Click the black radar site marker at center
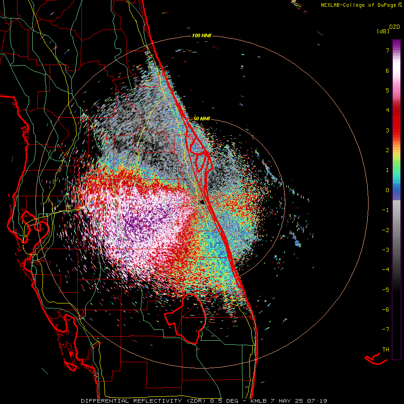Viewport: 404px width, 404px height. pos(202,202)
